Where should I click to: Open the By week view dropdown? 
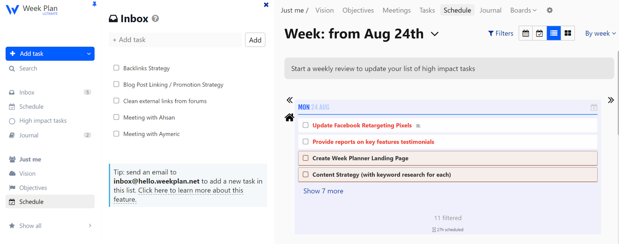[600, 34]
